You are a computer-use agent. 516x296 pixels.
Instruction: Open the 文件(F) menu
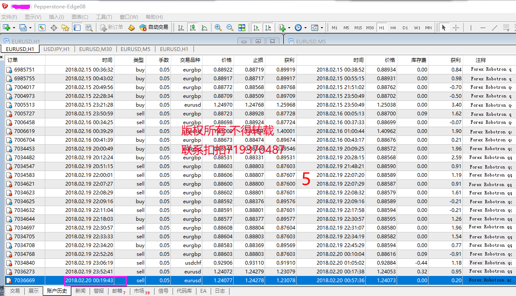click(9, 17)
